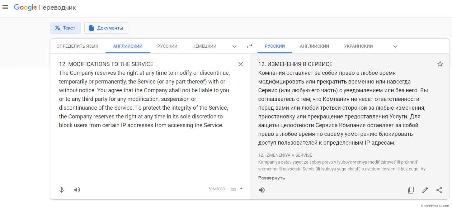Open the hamburger main menu
The height and width of the screenshot is (210, 452).
(x=5, y=7)
